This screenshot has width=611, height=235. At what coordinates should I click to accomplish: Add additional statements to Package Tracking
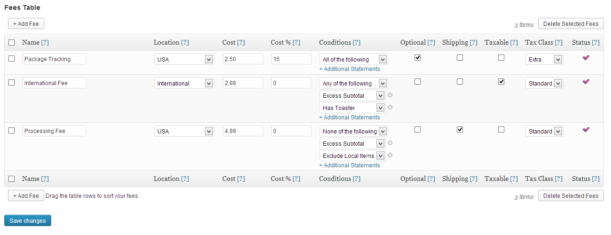350,69
